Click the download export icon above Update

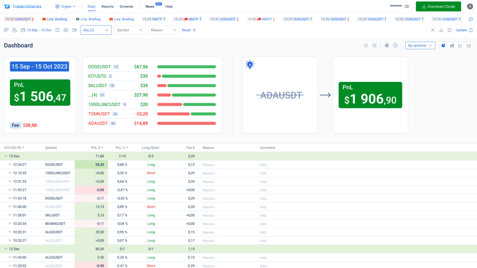441,30
